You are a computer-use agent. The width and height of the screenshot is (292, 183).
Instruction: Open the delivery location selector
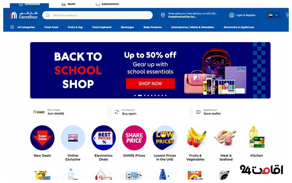[x=192, y=15]
